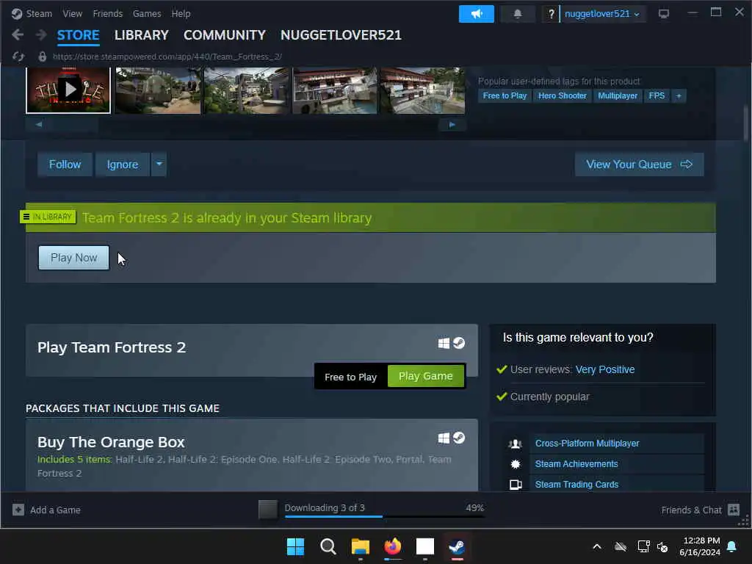
Task: Open Cross-Platform Multiplayer link
Action: [587, 444]
